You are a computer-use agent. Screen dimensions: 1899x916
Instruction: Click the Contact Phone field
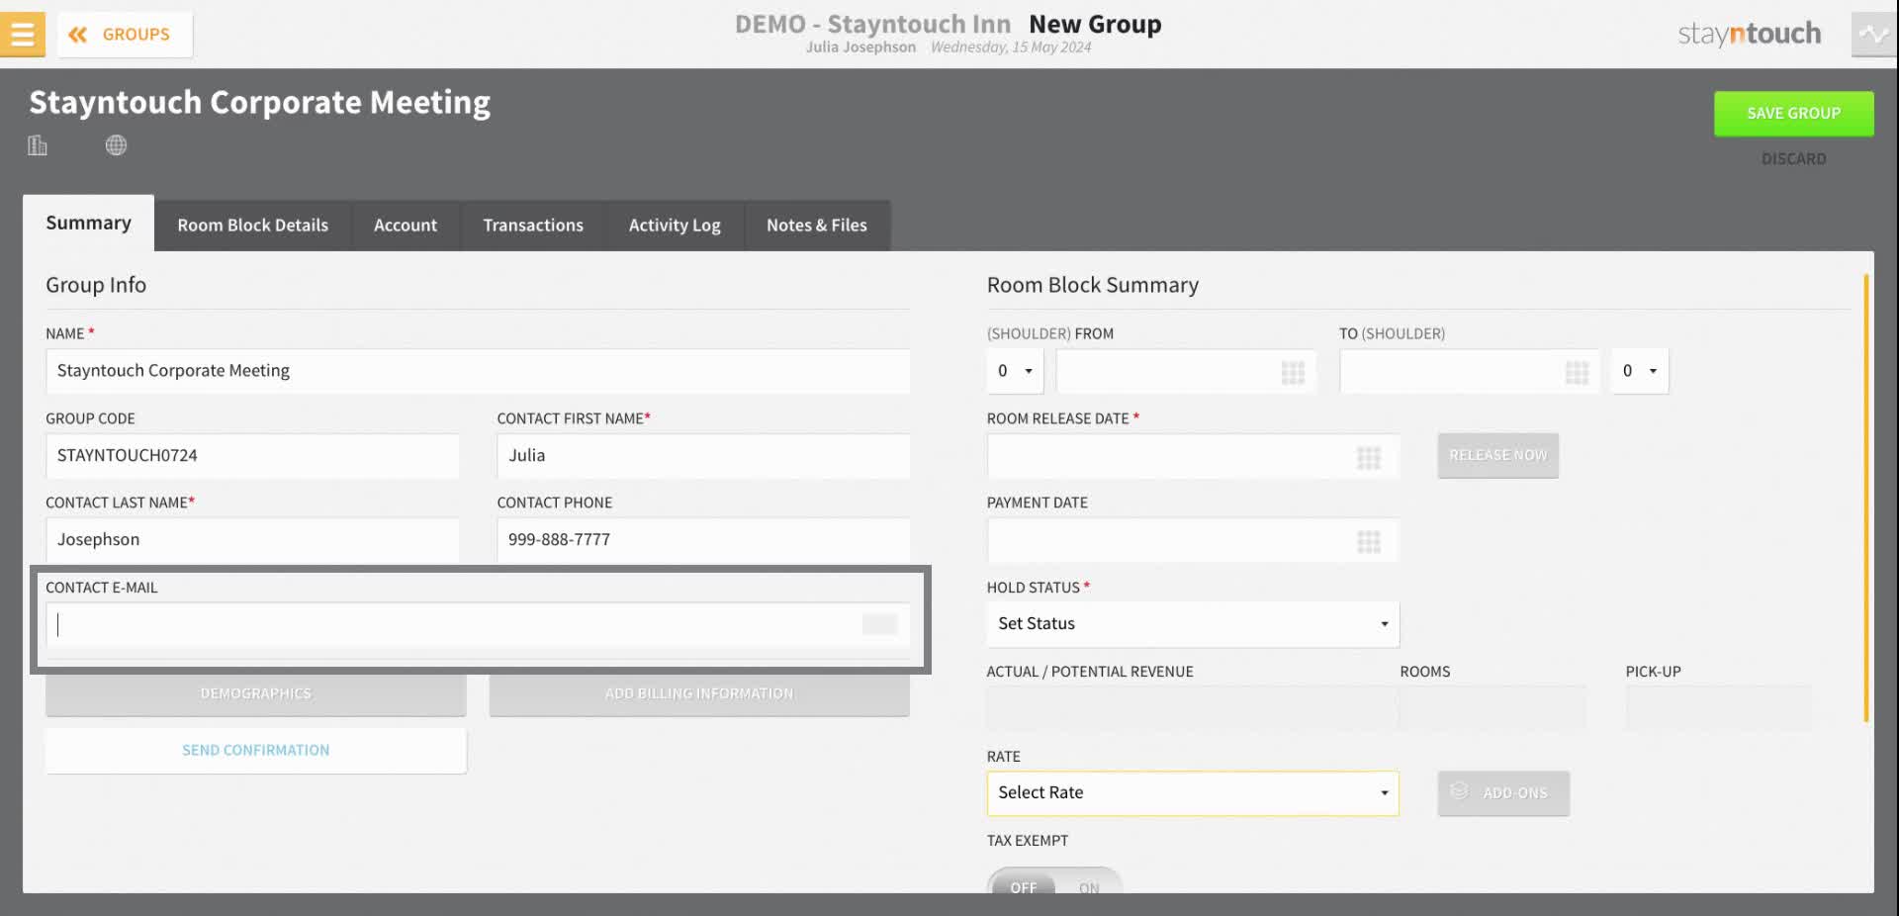pos(703,540)
